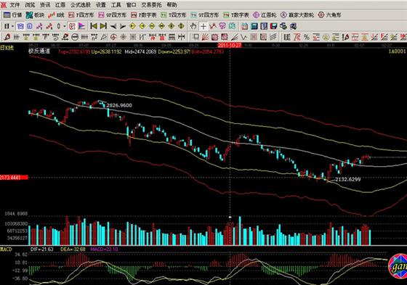The width and height of the screenshot is (407, 285).
Task: Click the circle-with-line drawing icon
Action: tap(75, 37)
